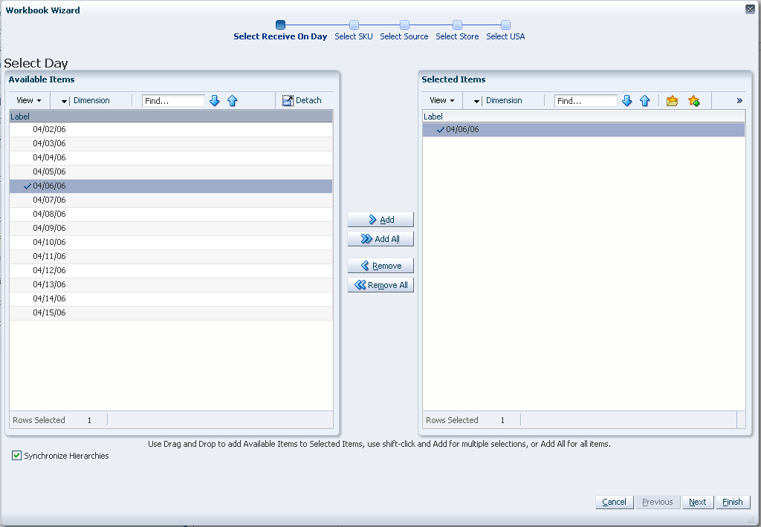Select 04/14/06 in Available Items
Viewport: 761px width, 527px height.
click(171, 298)
